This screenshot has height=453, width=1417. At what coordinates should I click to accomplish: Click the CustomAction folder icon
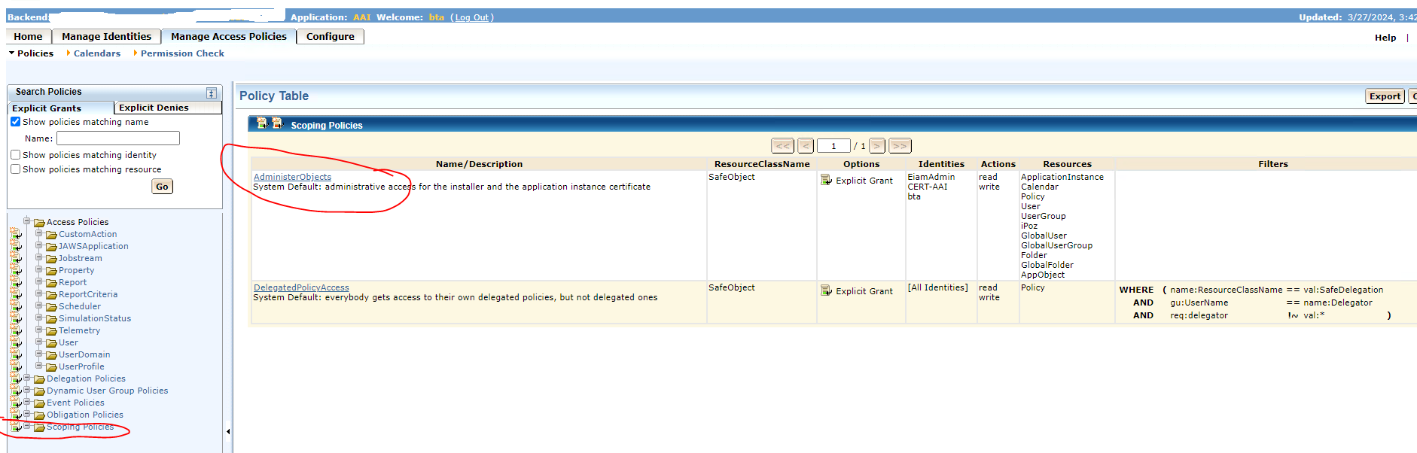point(52,235)
